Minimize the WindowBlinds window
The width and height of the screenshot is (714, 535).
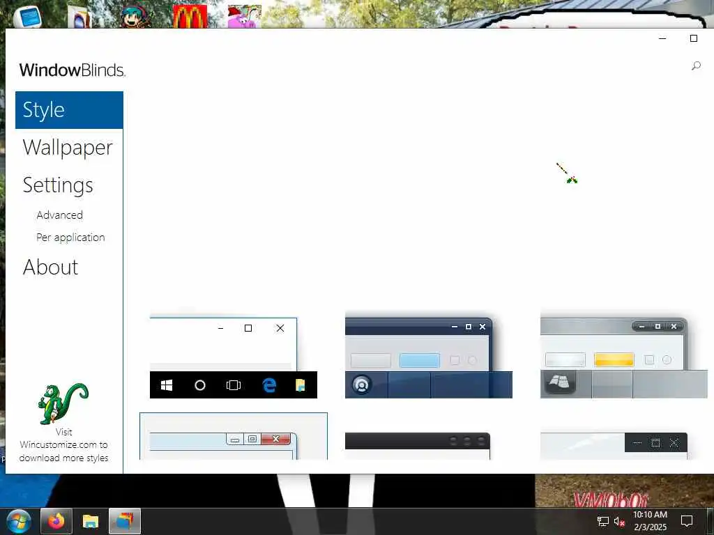pyautogui.click(x=662, y=39)
